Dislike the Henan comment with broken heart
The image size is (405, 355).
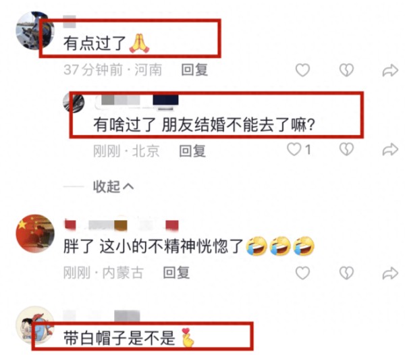[x=346, y=70]
